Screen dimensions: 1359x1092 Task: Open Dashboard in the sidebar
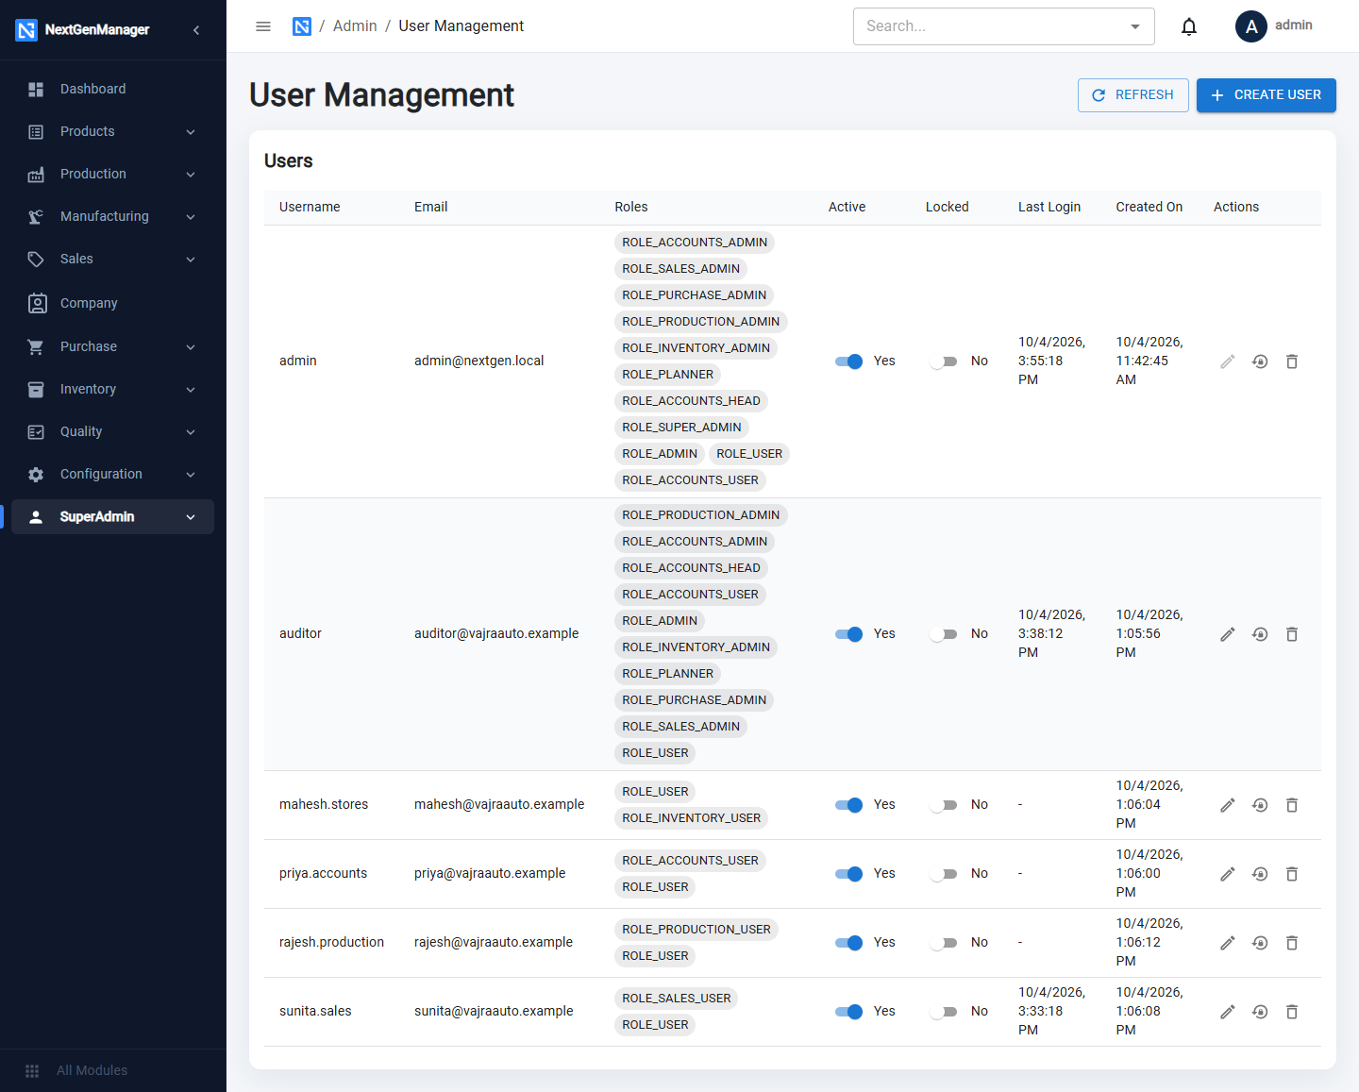point(112,89)
